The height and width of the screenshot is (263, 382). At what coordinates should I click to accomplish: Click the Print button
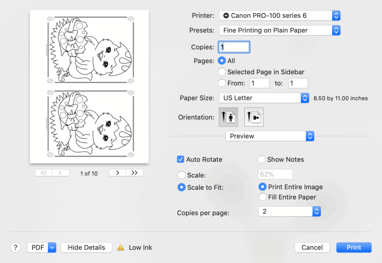point(354,248)
